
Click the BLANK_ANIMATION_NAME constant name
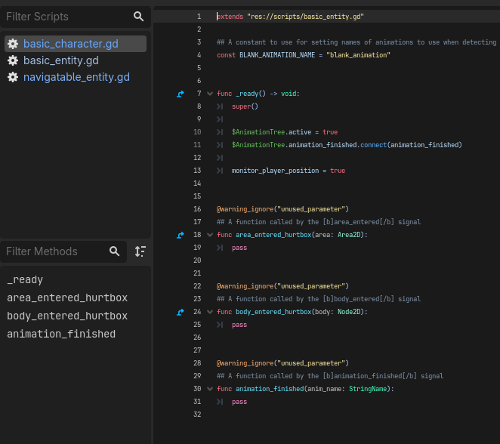click(277, 55)
